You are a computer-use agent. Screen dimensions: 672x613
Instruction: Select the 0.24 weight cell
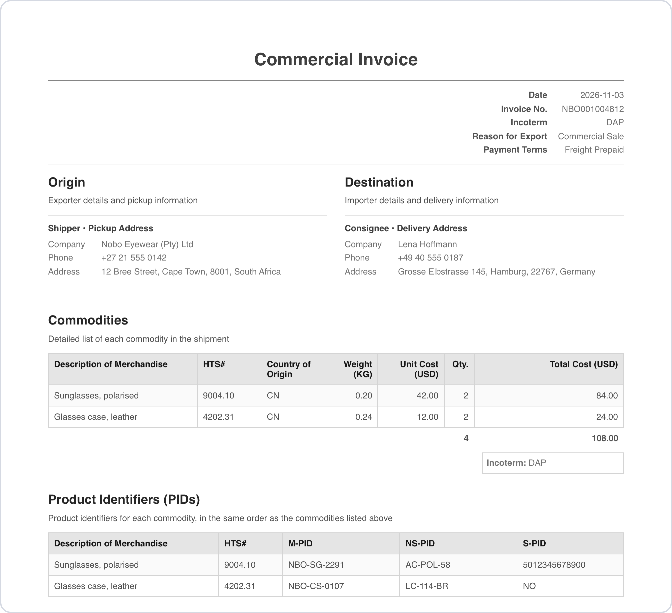tap(350, 417)
